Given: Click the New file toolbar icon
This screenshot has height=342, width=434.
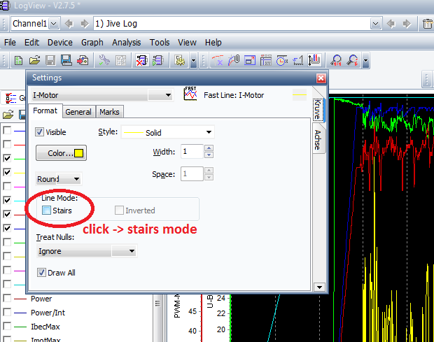Looking at the screenshot, I should (x=18, y=60).
